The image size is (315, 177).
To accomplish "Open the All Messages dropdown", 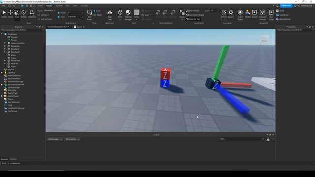I will coord(55,139).
